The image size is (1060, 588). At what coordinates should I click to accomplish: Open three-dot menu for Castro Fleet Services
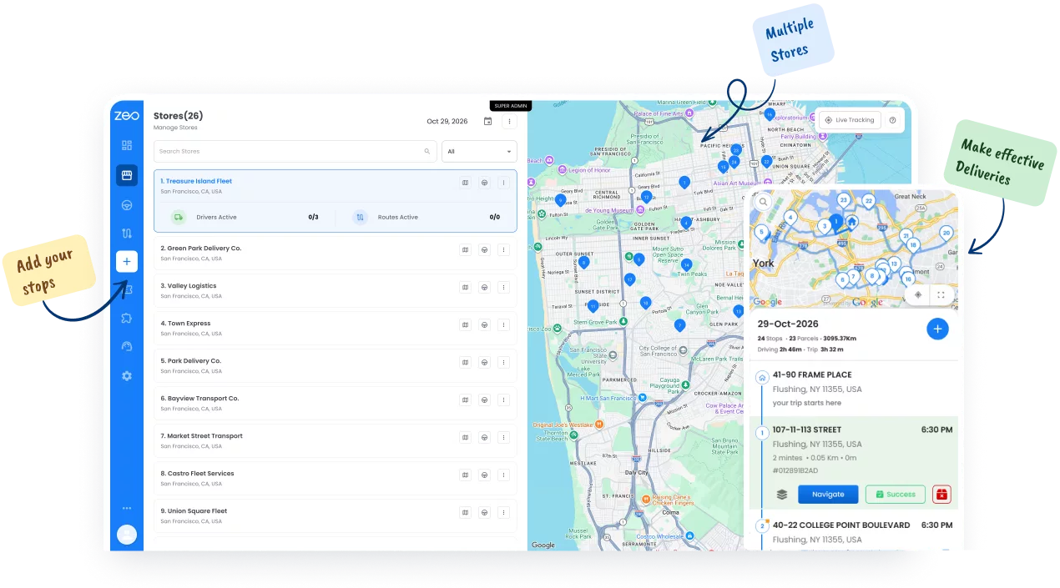click(x=503, y=475)
